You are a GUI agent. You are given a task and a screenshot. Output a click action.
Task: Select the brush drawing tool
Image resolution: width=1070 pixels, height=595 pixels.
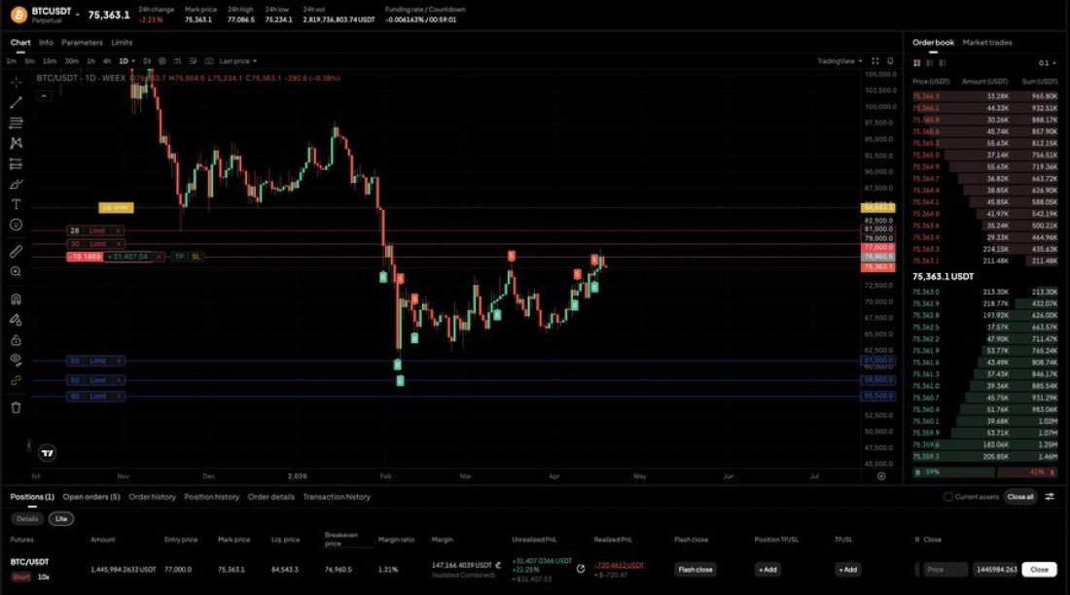(16, 184)
